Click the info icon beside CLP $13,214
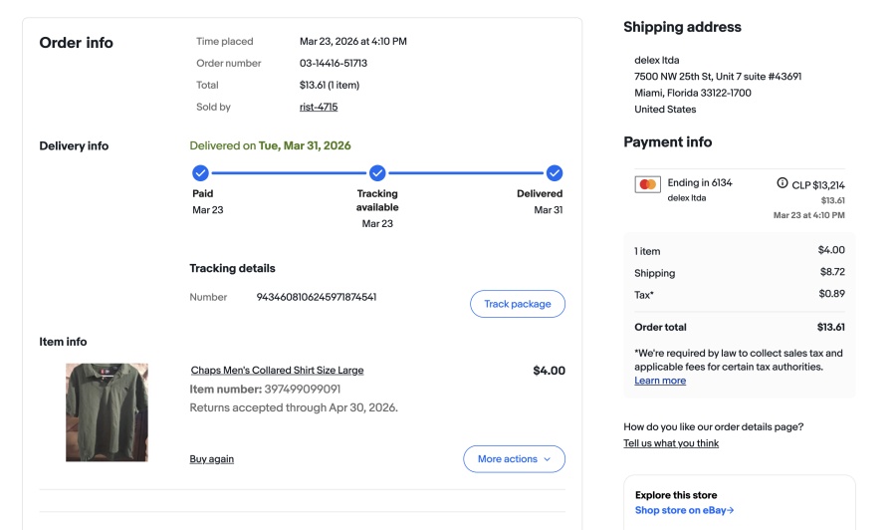Screen dimensions: 896x530 tap(783, 183)
